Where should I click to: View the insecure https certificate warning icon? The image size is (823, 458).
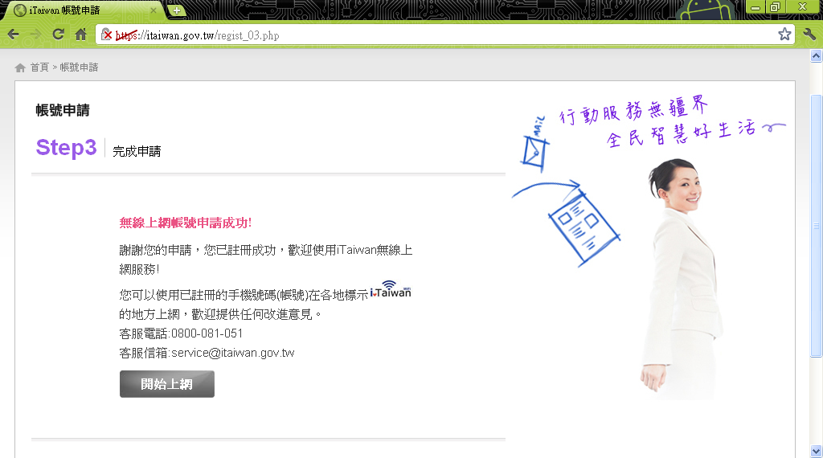(x=107, y=35)
